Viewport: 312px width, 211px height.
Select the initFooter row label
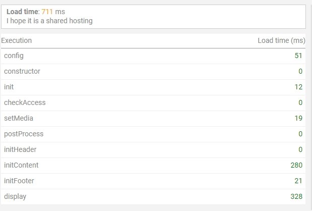pyautogui.click(x=19, y=181)
